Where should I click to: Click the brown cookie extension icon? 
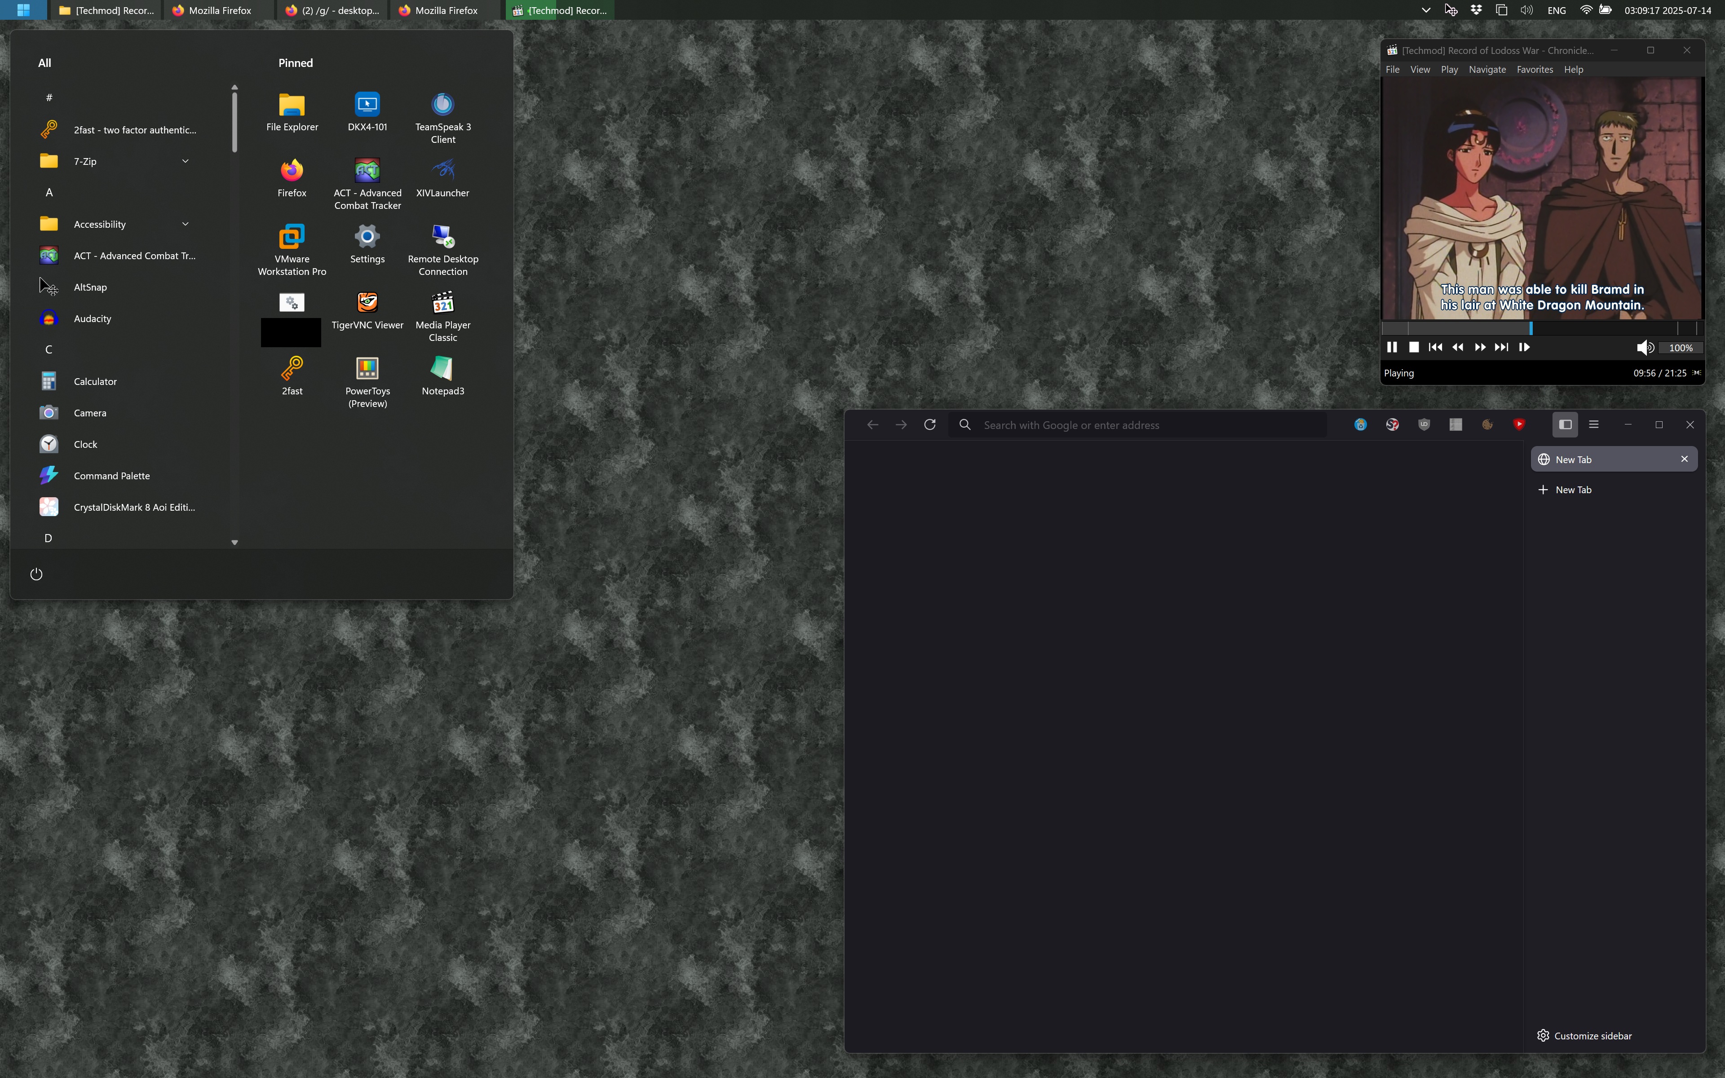(1488, 425)
